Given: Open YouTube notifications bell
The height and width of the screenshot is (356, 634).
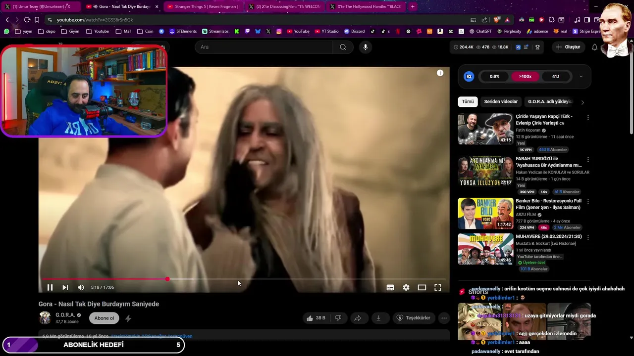Looking at the screenshot, I should point(594,47).
